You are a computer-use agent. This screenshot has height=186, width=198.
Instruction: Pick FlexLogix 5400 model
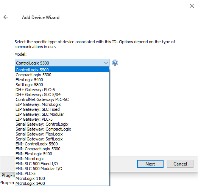click(62, 80)
